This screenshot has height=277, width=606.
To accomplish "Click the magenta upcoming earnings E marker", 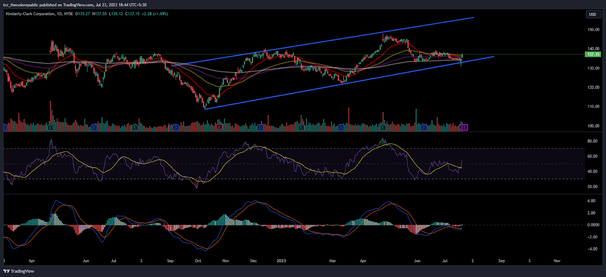I will [x=465, y=128].
